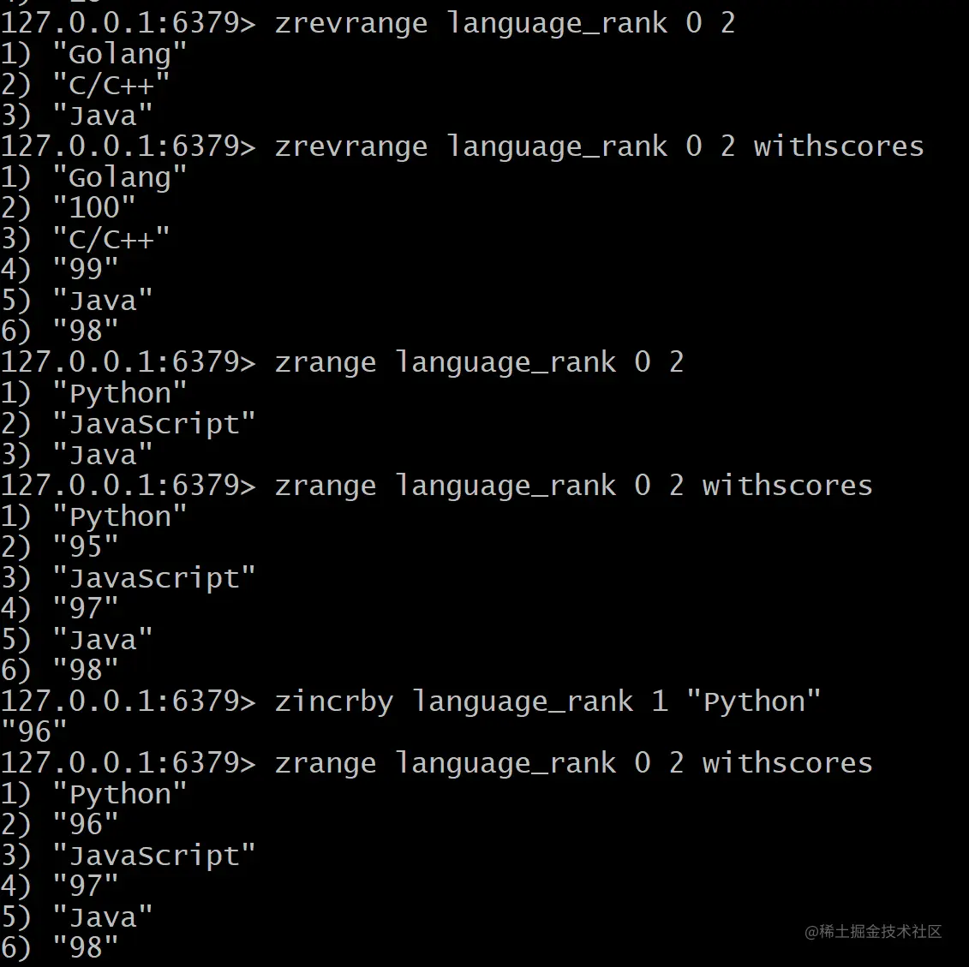Click zrevrange language_rank 0 2 without withscores
The image size is (969, 967).
pos(505,23)
